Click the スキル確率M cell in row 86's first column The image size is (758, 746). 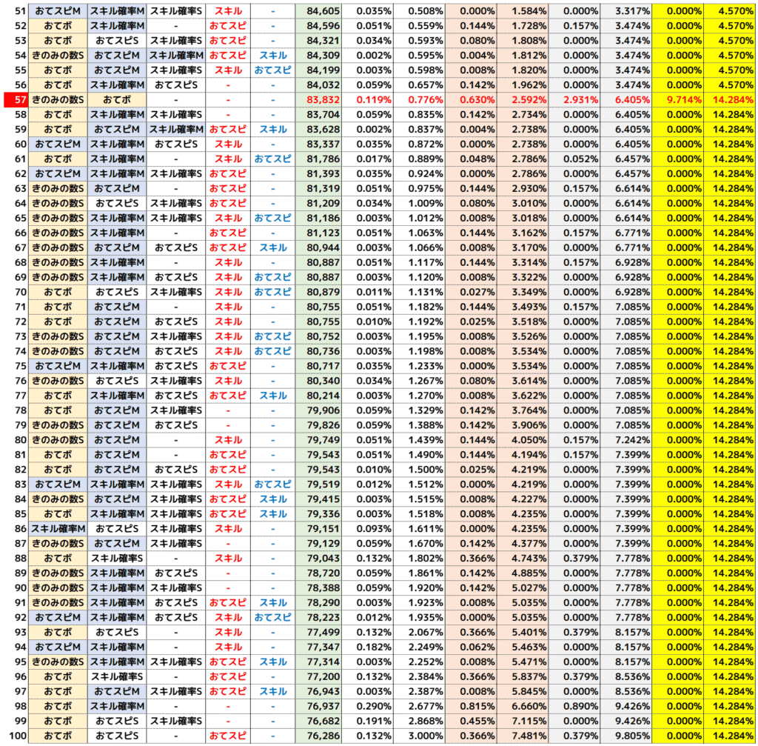(x=58, y=528)
